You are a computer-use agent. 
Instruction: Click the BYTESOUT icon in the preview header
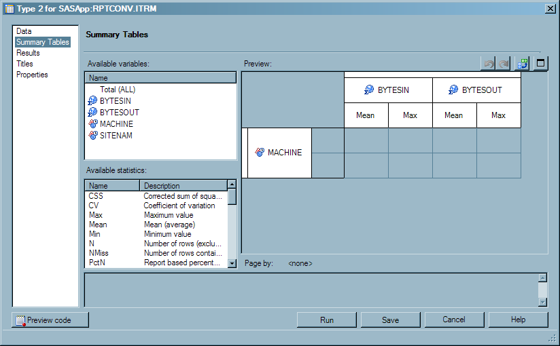tap(453, 90)
